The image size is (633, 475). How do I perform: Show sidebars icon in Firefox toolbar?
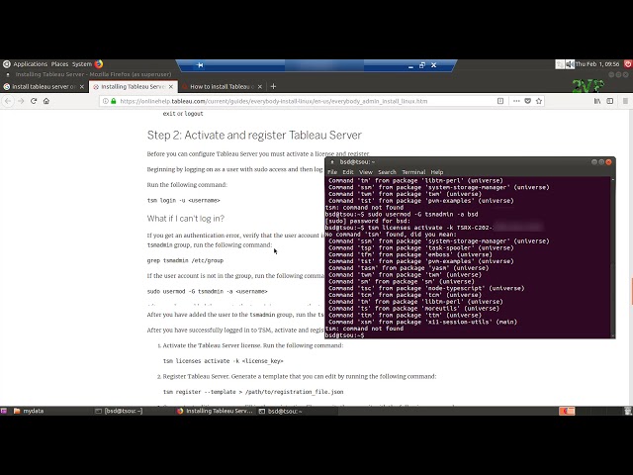[x=610, y=101]
